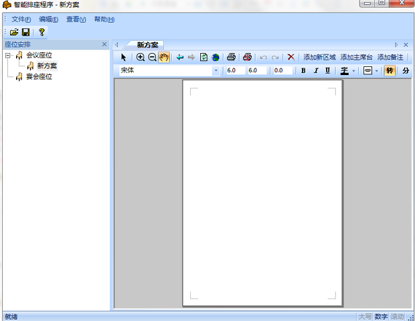
Task: Click the globe icon in toolbar
Action: click(216, 57)
